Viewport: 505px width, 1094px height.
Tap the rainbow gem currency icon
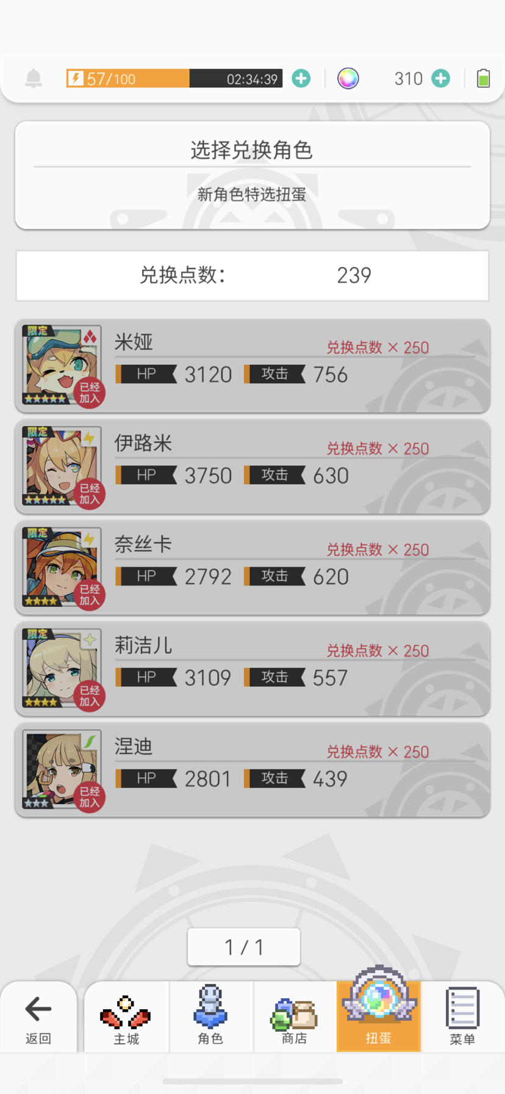[348, 79]
